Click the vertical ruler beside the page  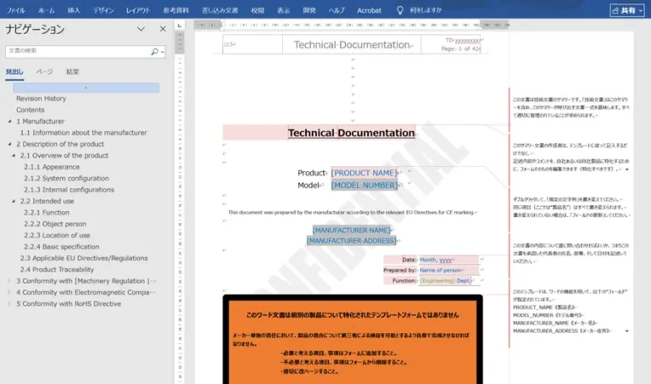coord(180,208)
